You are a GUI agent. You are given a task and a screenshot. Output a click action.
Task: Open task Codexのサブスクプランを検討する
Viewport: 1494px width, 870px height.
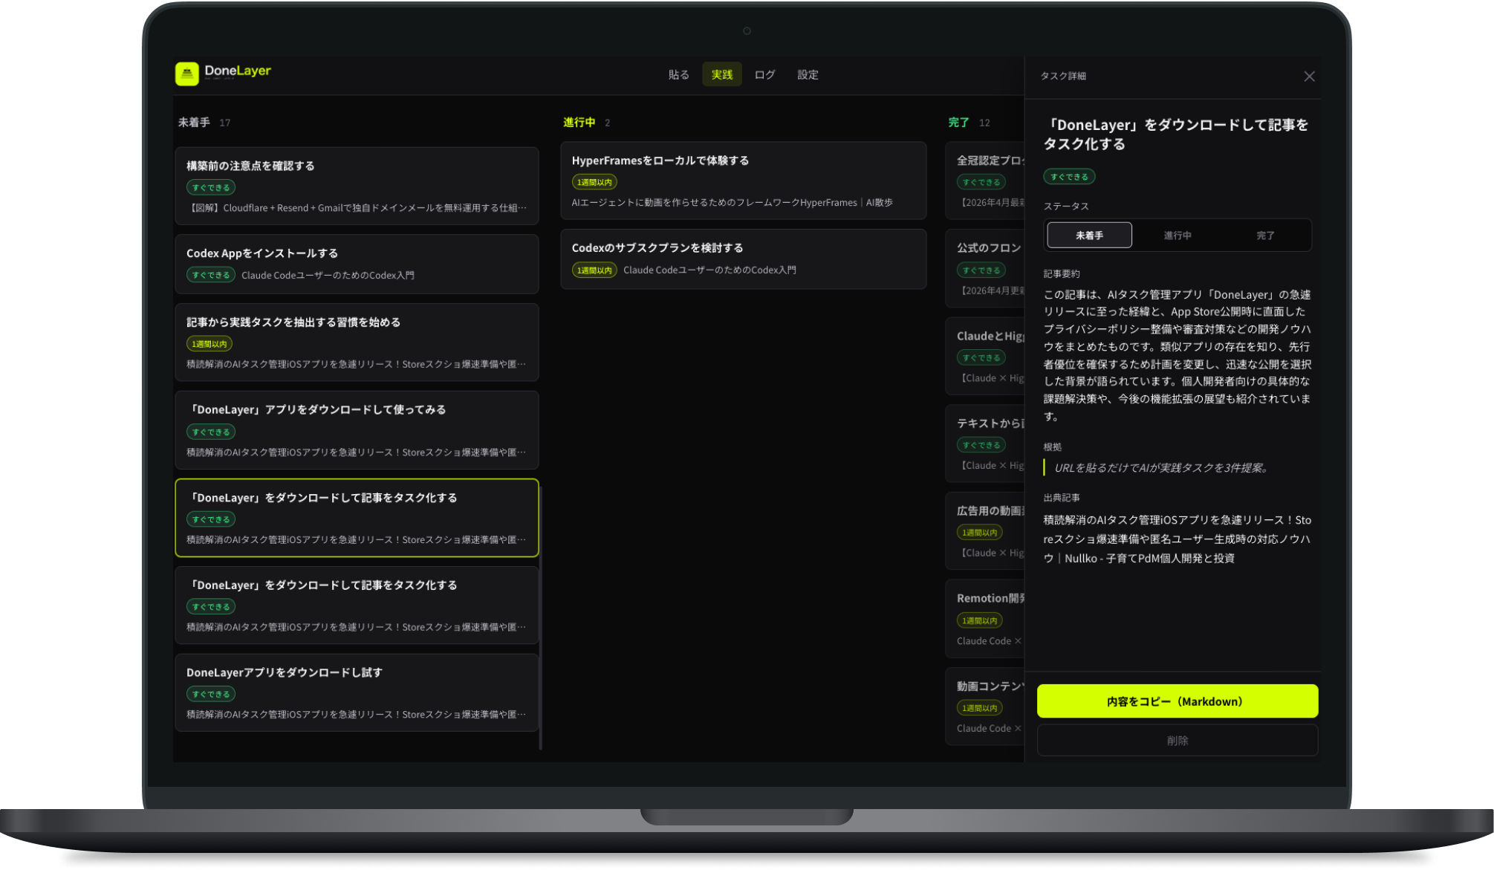(x=743, y=259)
